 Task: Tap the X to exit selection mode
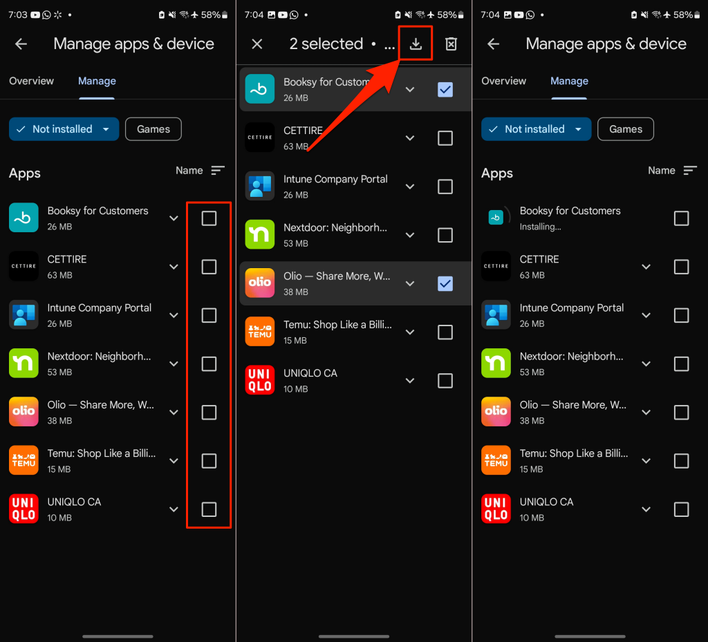257,43
